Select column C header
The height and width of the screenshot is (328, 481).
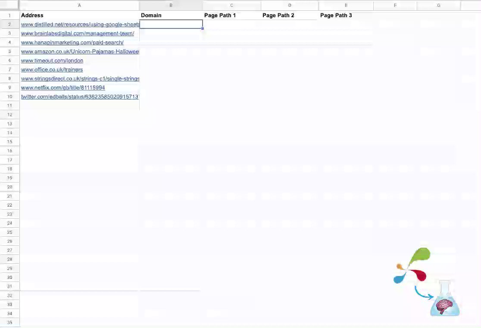pyautogui.click(x=231, y=5)
